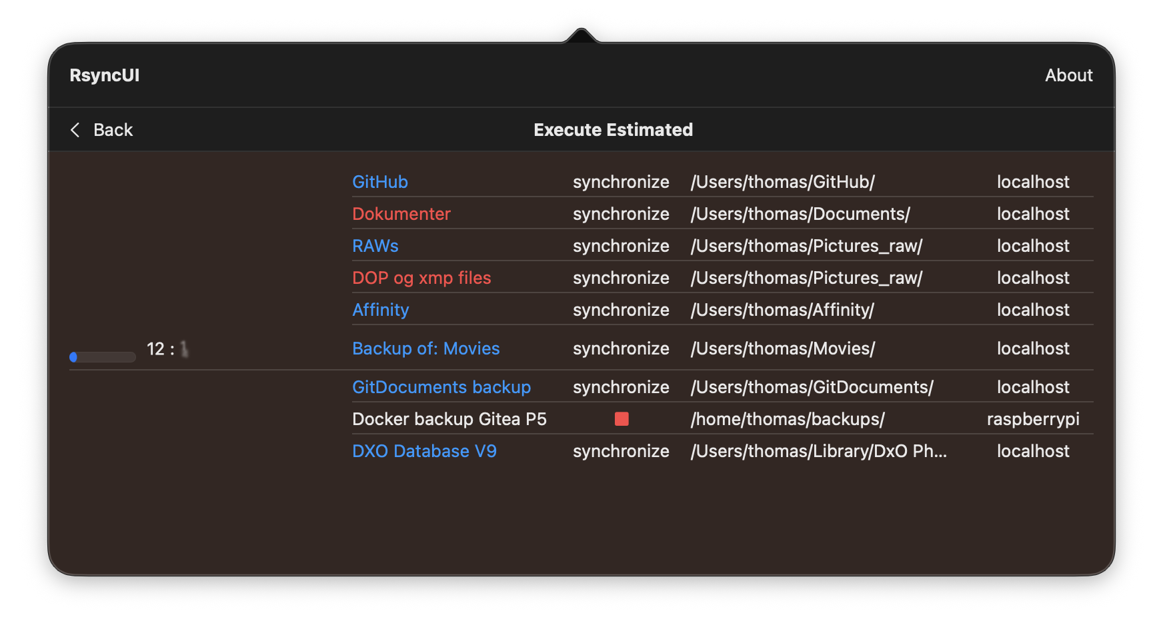Screen dimensions: 1163x629
Task: Click the DOP og xmp files task
Action: tap(421, 278)
